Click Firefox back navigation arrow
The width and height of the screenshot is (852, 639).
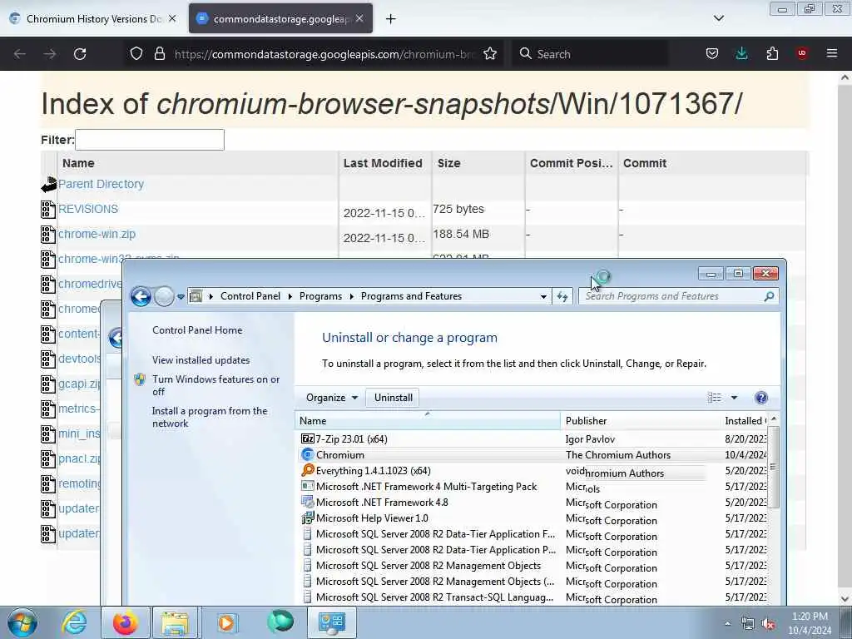click(x=20, y=54)
